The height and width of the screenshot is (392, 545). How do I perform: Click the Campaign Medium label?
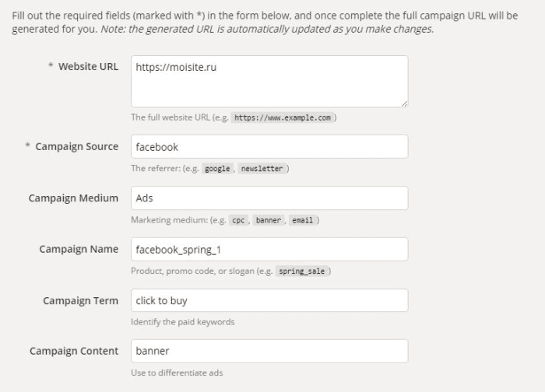pyautogui.click(x=73, y=198)
